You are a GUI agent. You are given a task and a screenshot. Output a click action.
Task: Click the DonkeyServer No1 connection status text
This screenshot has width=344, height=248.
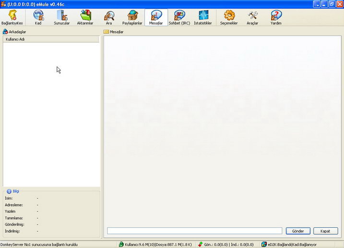39,245
